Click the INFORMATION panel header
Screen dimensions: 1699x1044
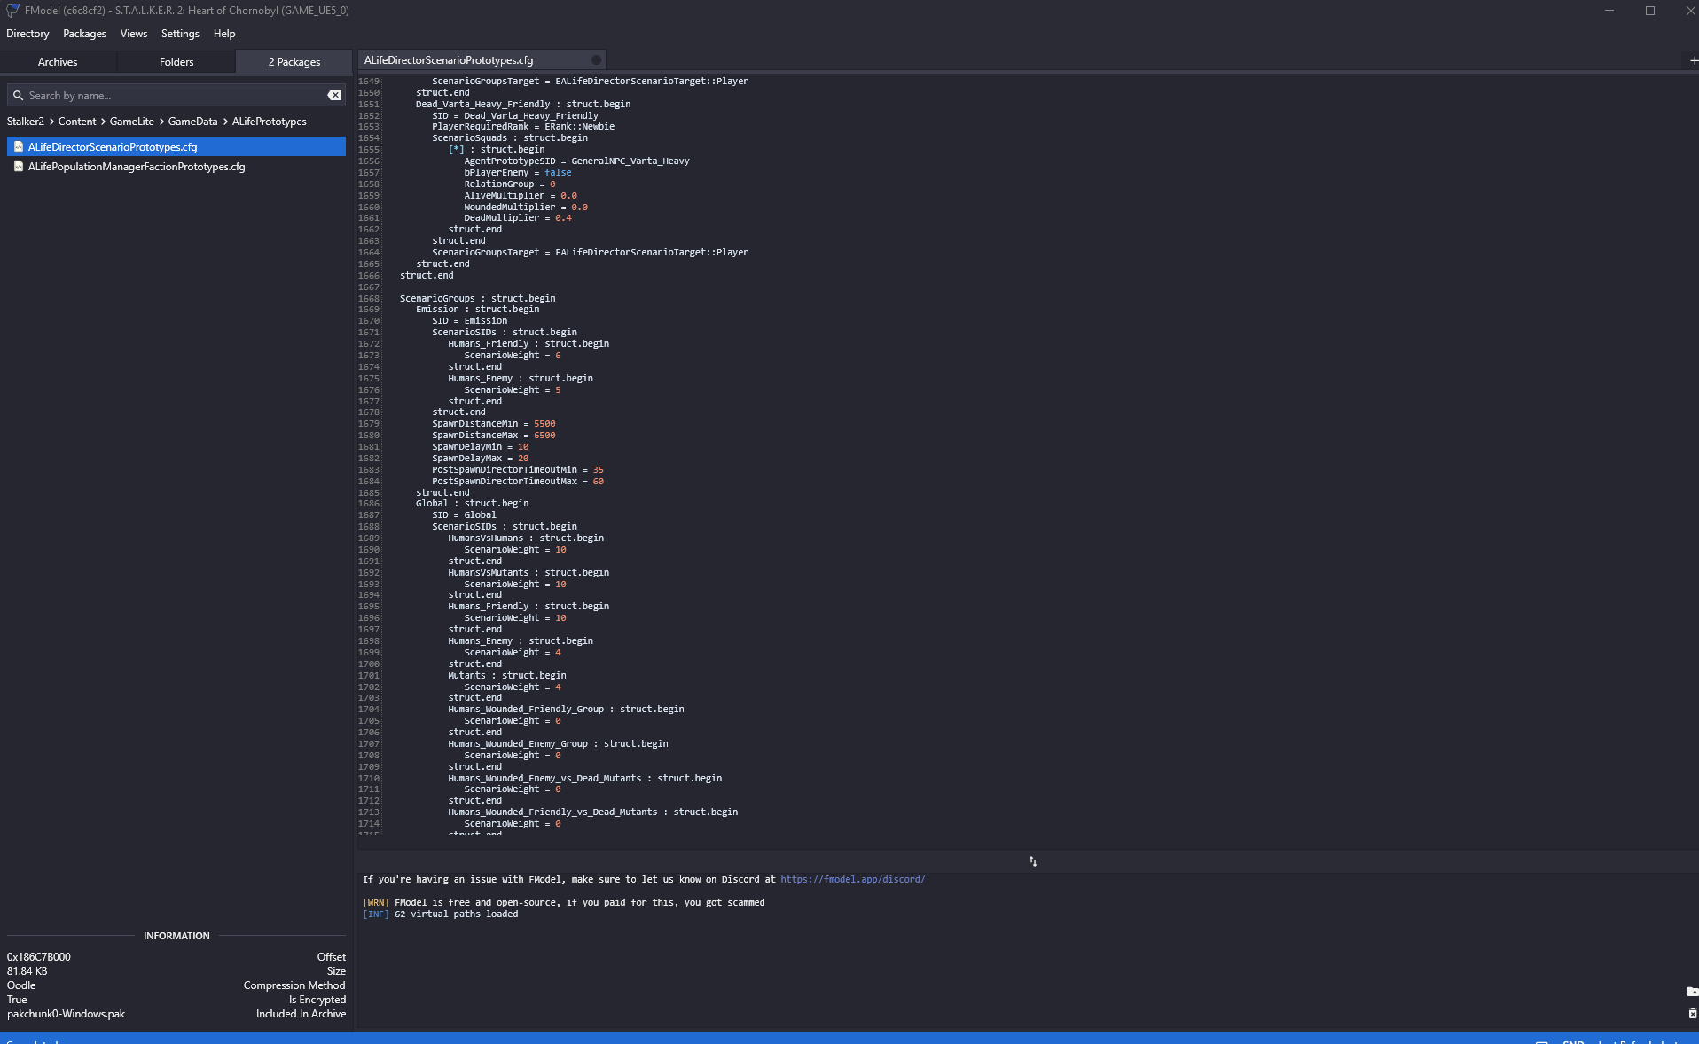[176, 936]
